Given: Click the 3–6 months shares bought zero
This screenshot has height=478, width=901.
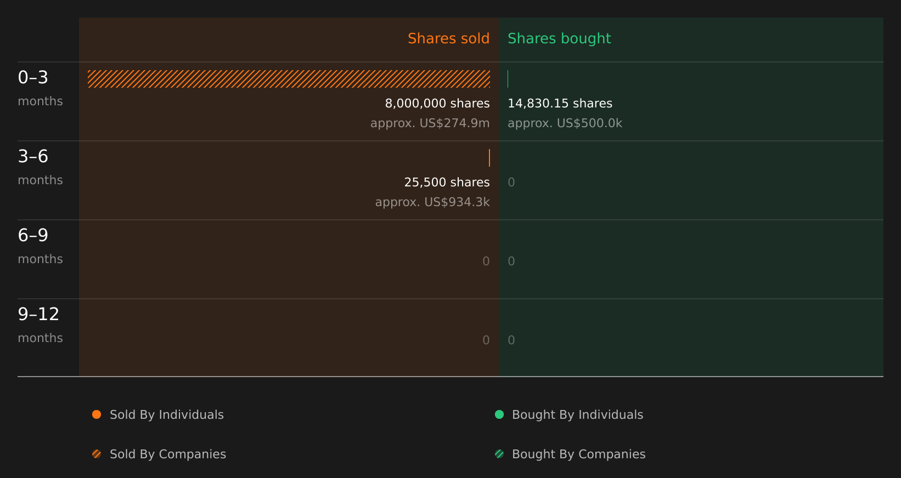Looking at the screenshot, I should (x=511, y=183).
